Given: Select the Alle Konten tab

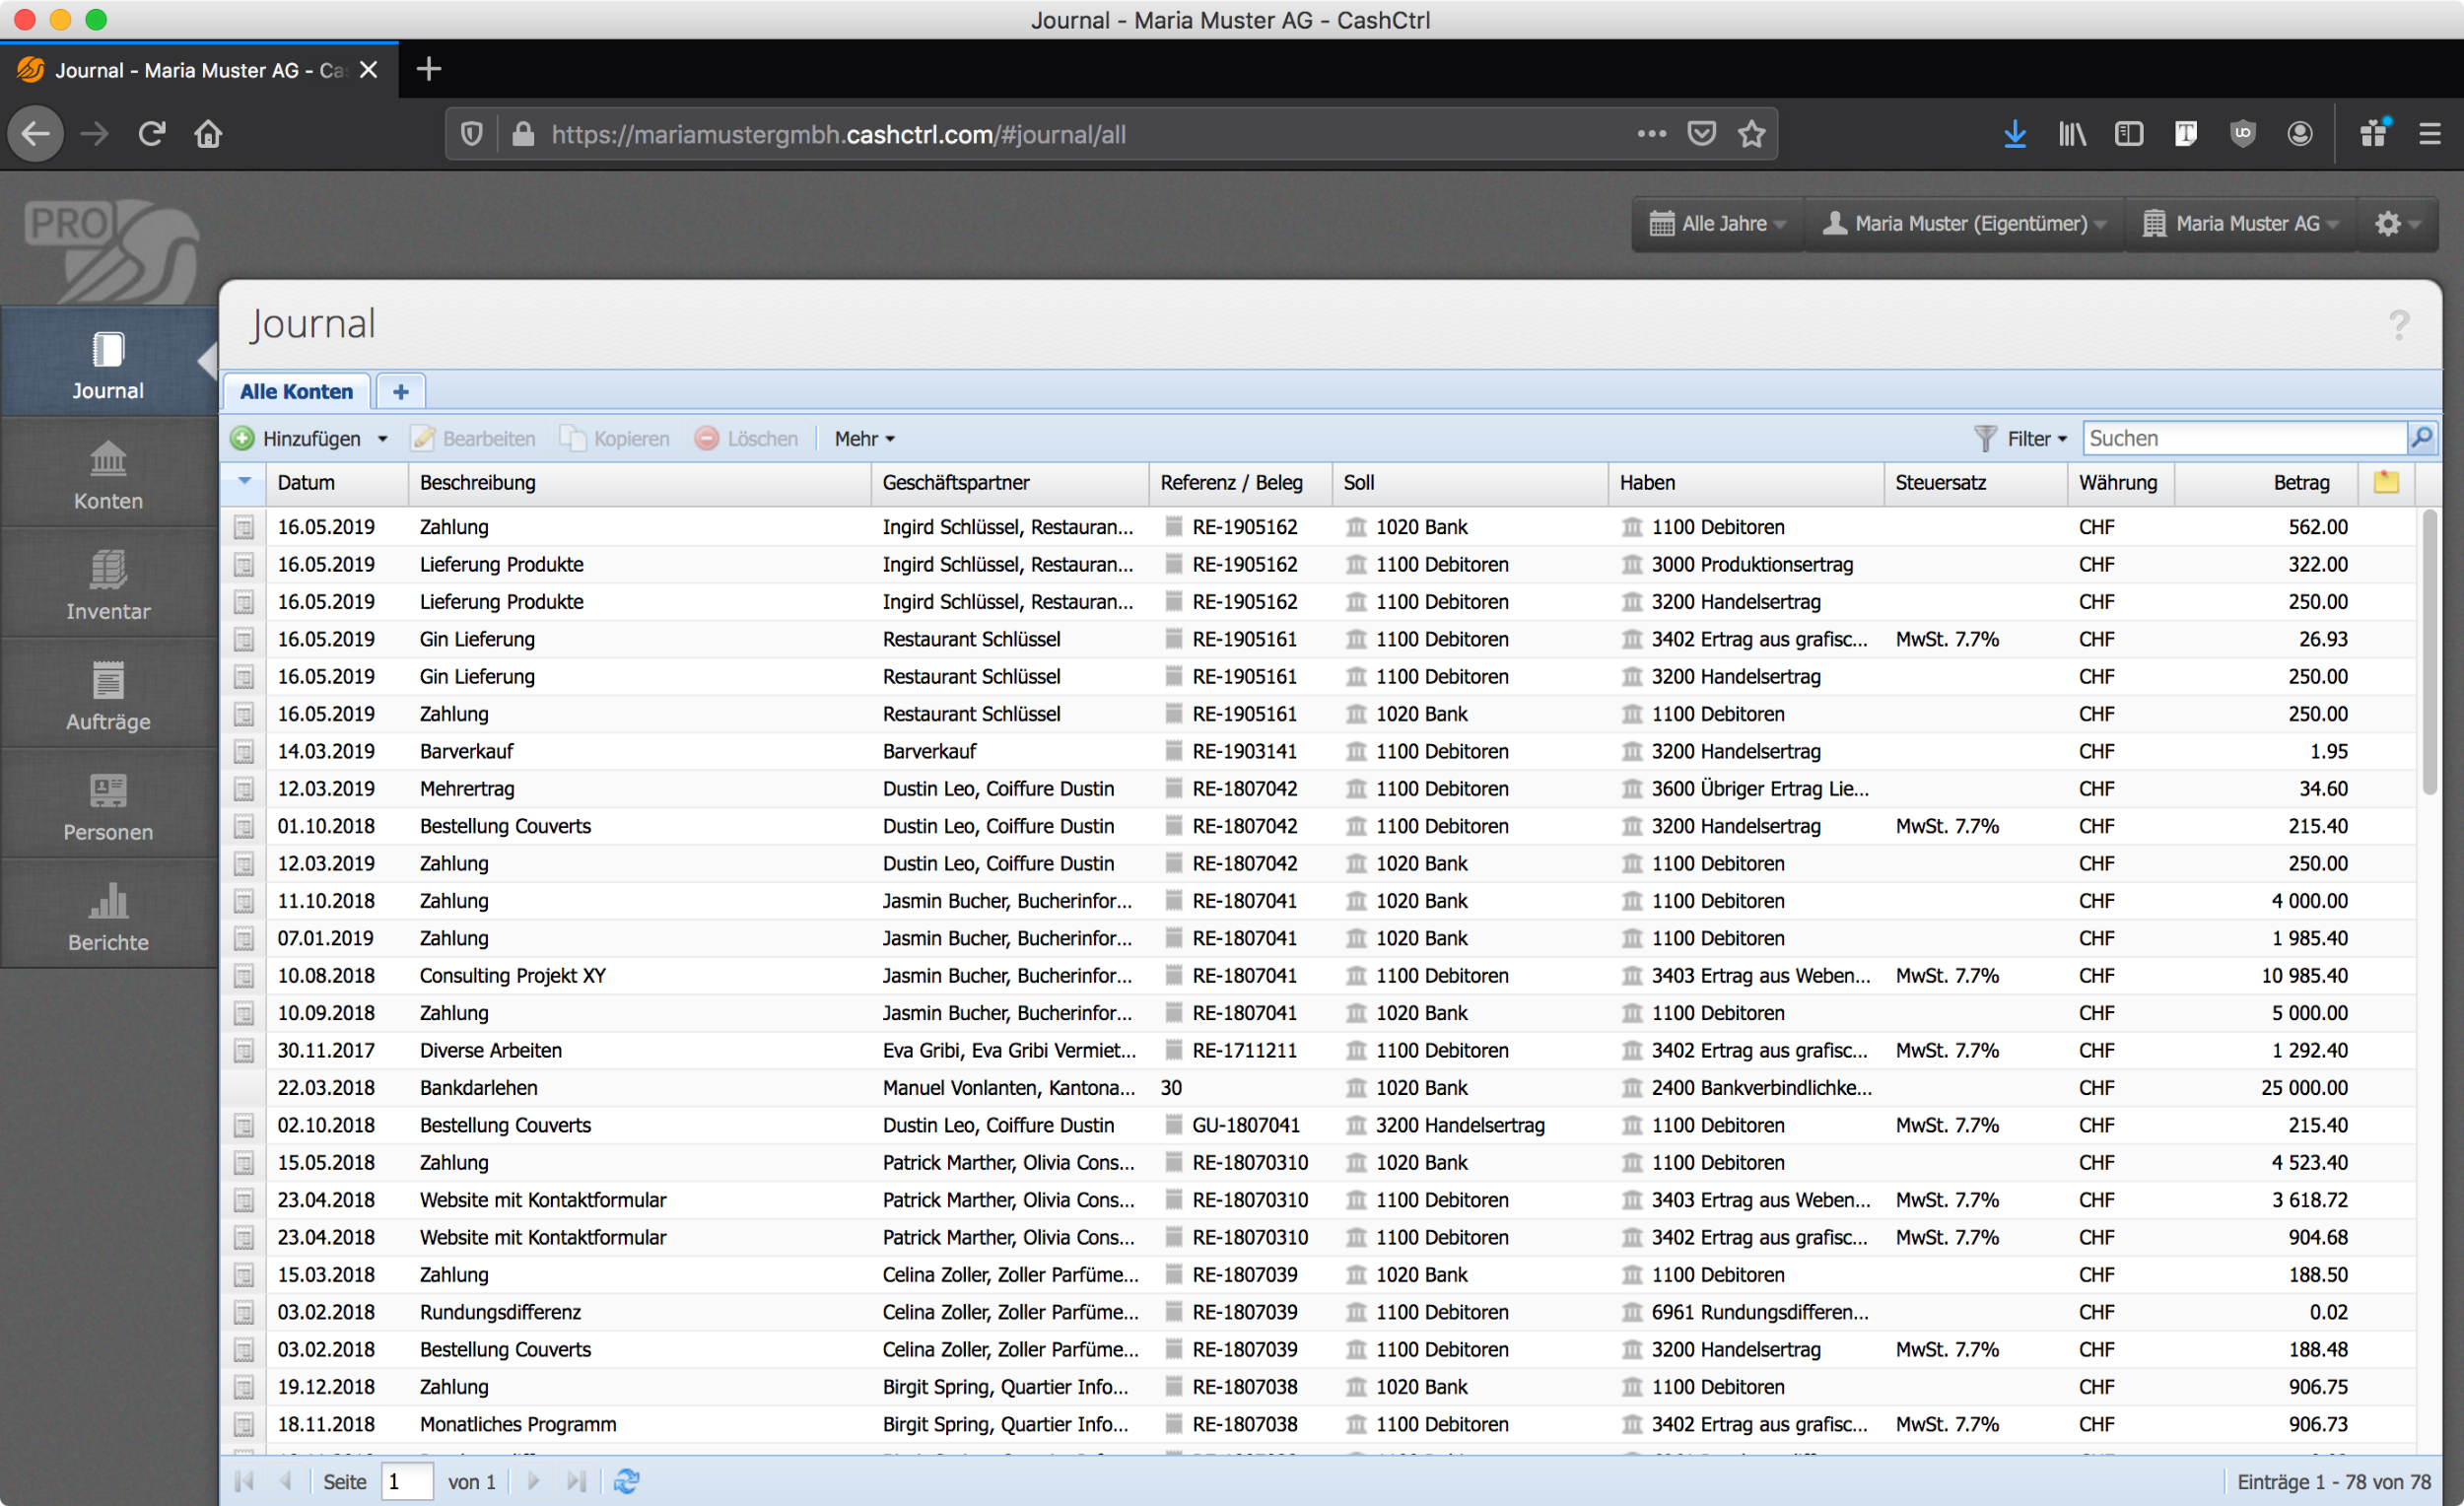Looking at the screenshot, I should (296, 392).
